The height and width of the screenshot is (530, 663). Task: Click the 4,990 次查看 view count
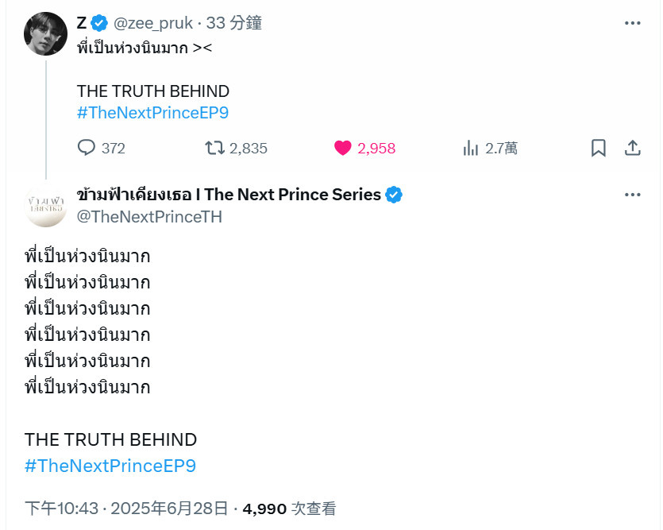coord(289,508)
